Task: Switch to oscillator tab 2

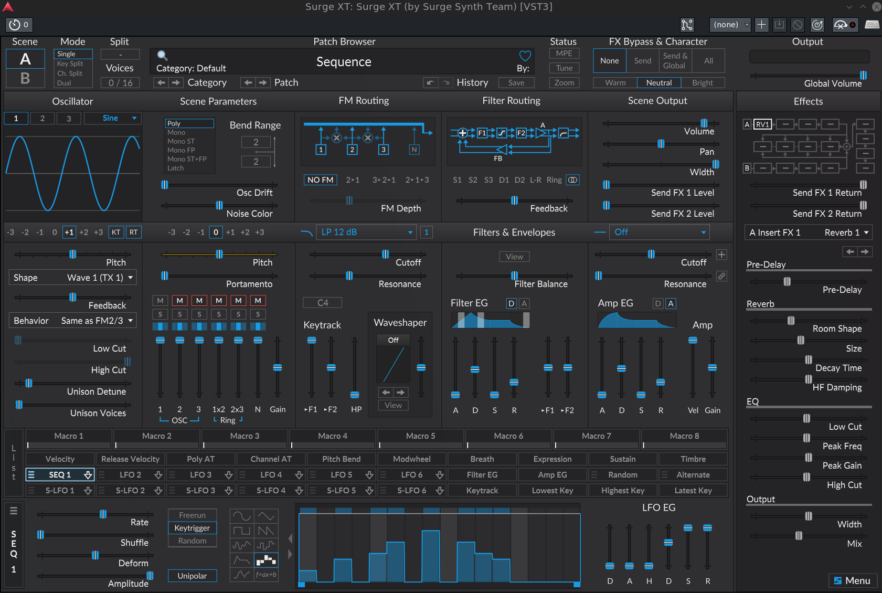Action: pyautogui.click(x=42, y=119)
